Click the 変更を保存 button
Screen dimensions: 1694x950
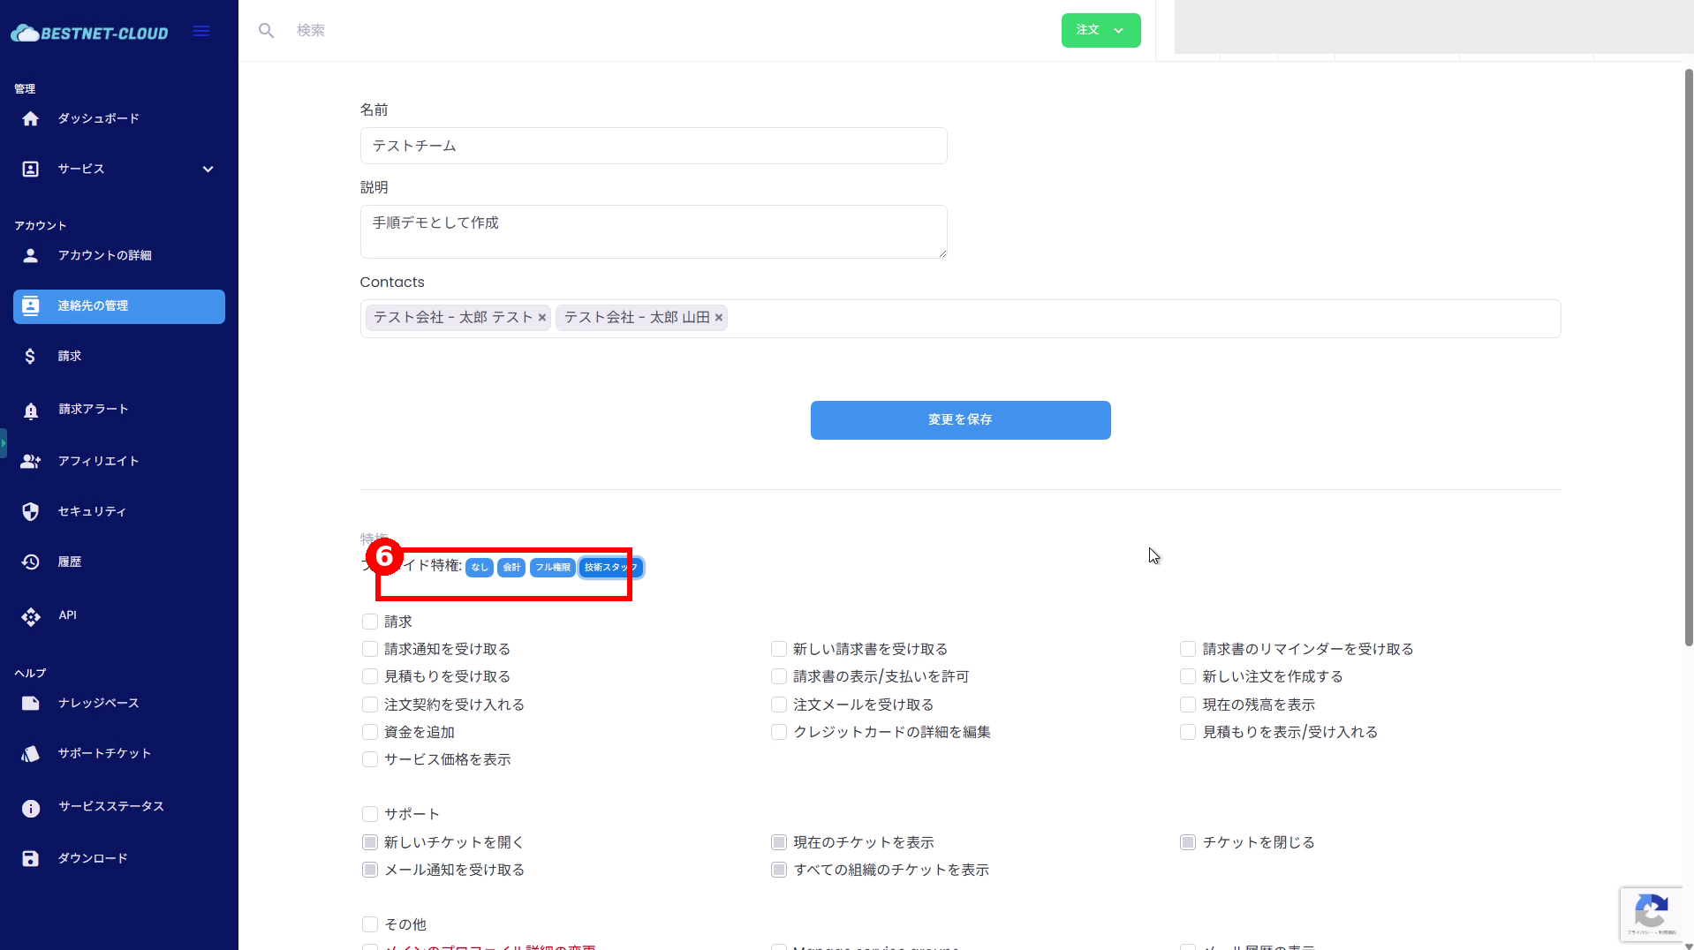[x=960, y=420]
